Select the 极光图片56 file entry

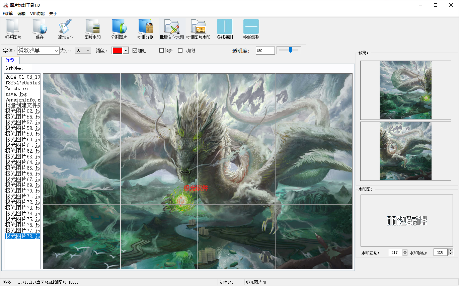(22, 117)
